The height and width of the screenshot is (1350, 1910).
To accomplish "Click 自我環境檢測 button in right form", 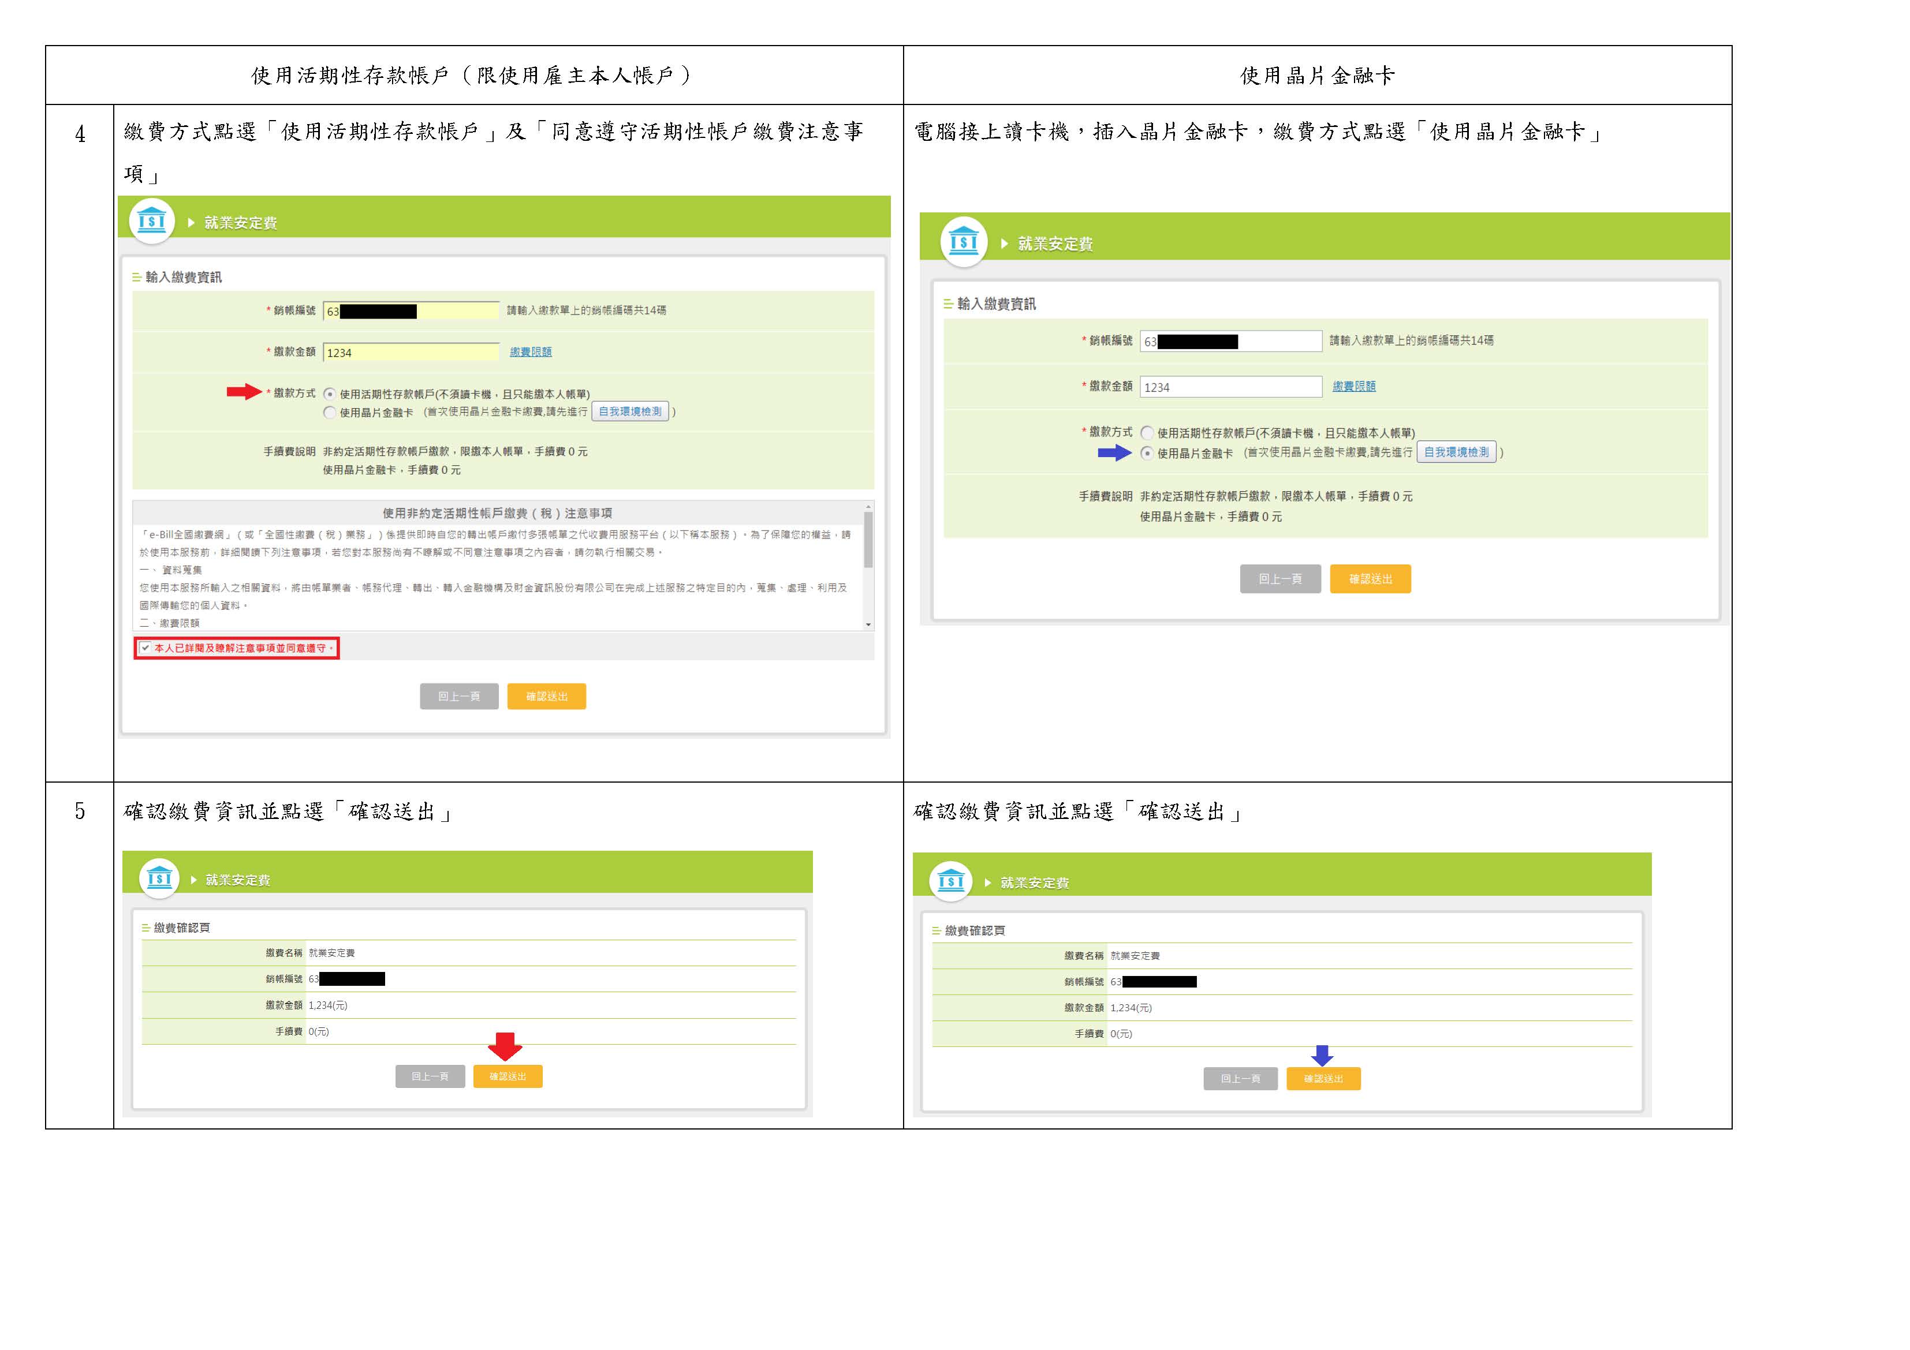I will coord(1456,452).
